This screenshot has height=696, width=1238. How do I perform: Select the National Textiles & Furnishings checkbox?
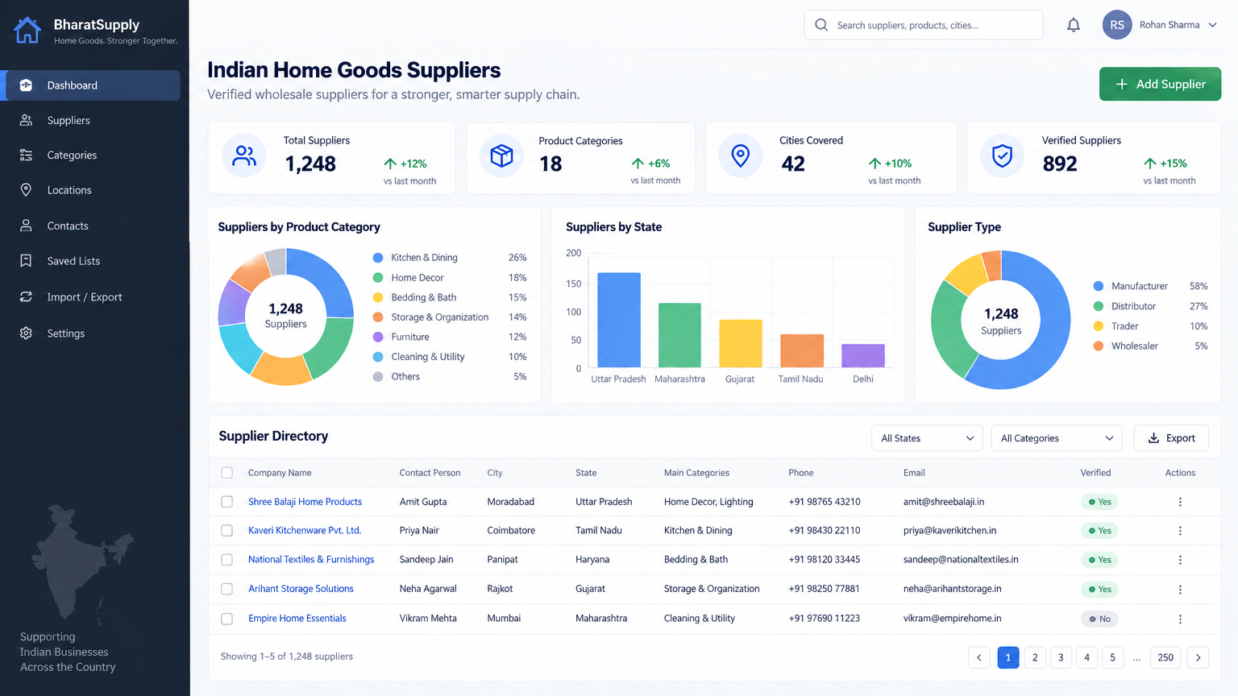pos(226,560)
